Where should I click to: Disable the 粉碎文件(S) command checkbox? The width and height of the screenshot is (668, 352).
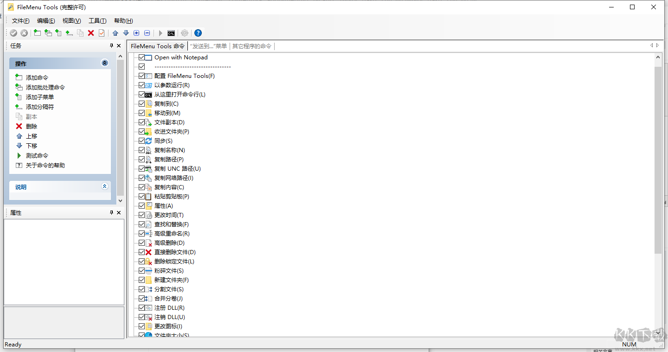click(142, 270)
